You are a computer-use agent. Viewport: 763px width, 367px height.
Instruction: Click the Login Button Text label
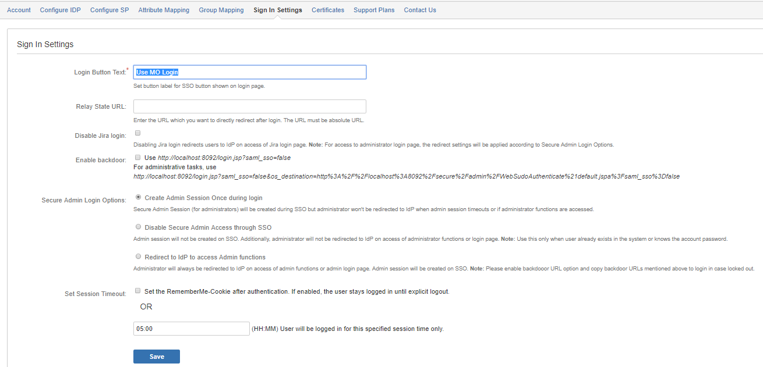[x=100, y=72]
